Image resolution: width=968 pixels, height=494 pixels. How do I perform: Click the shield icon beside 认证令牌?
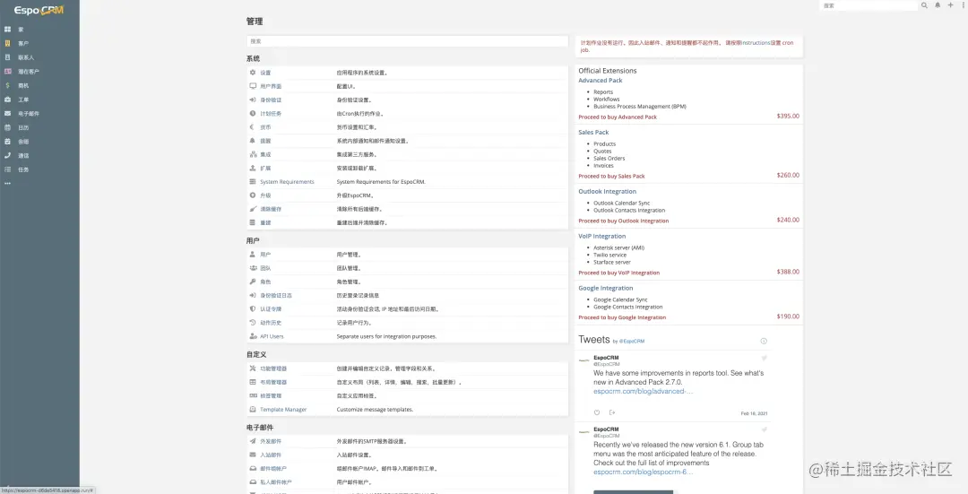coord(253,308)
